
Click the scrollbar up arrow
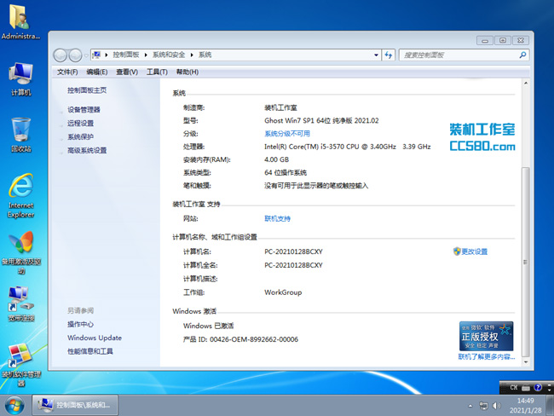click(x=526, y=83)
